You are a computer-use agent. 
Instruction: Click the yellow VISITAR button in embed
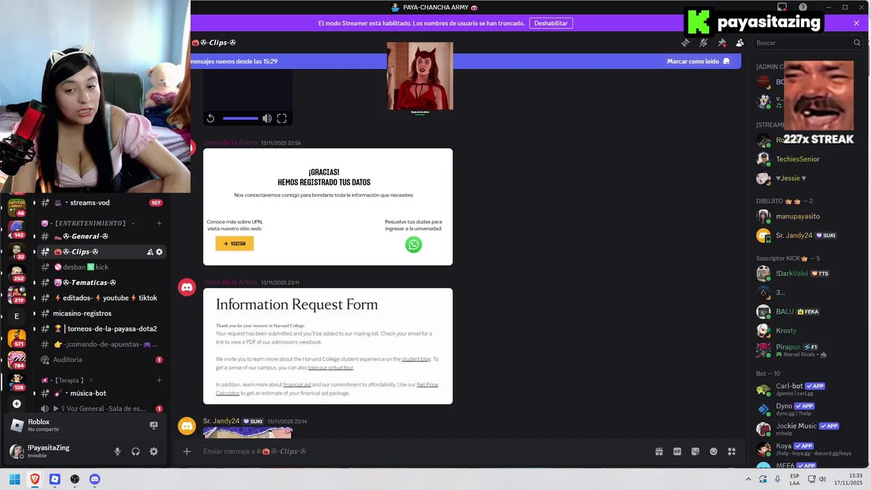(235, 244)
